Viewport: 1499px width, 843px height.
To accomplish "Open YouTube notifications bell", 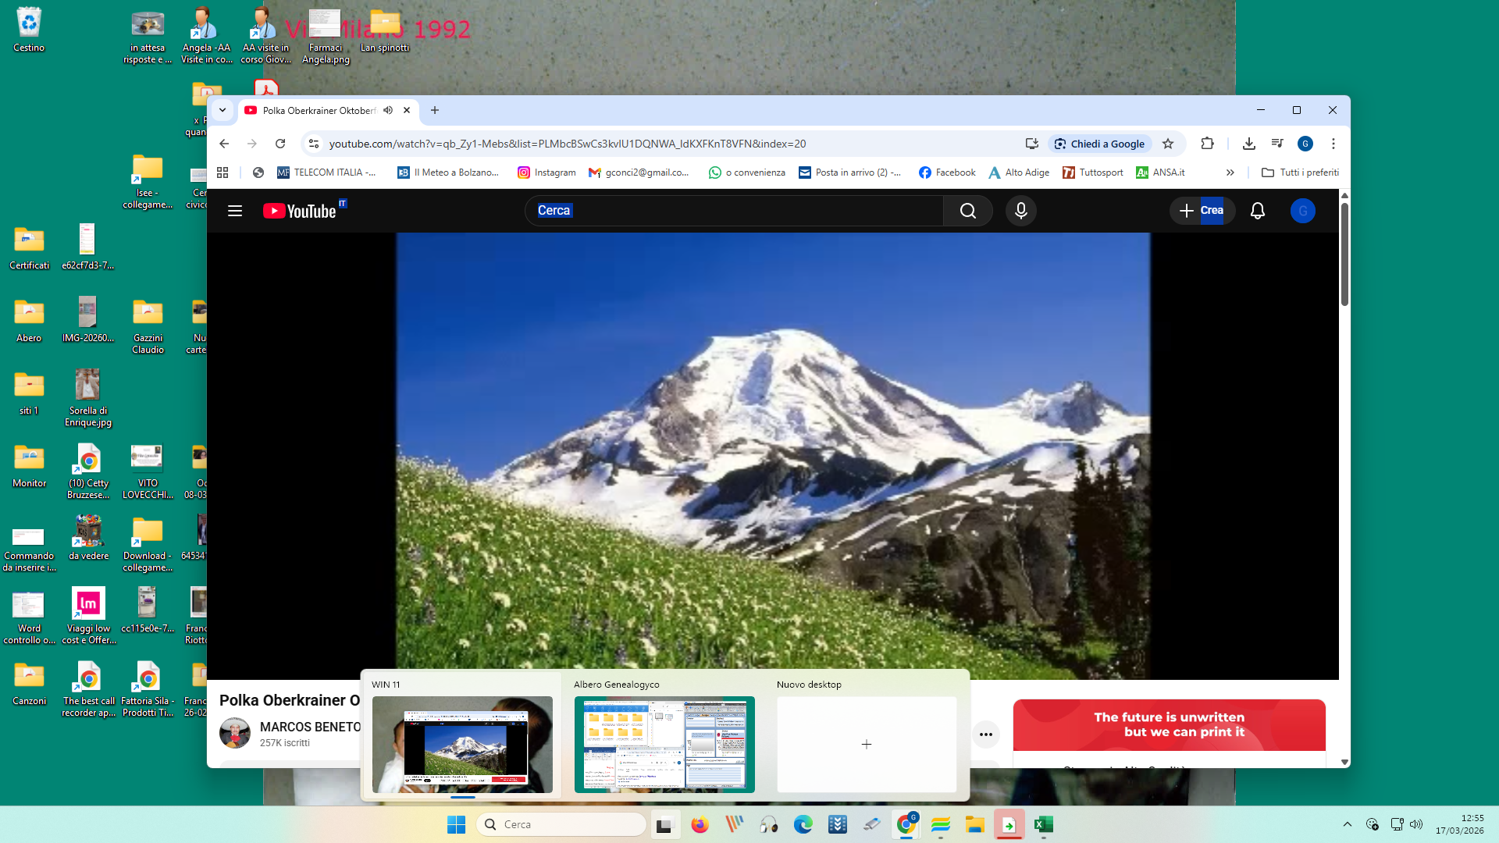I will [1257, 211].
